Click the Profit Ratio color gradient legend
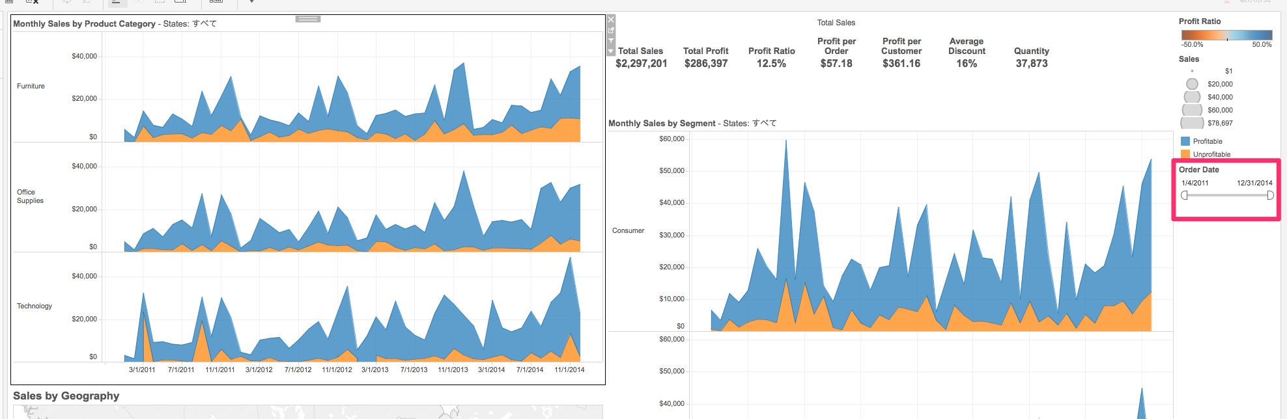This screenshot has width=1287, height=419. point(1226,35)
